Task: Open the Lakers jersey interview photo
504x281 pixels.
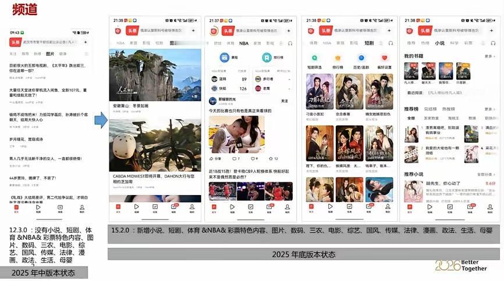Action: pyautogui.click(x=236, y=135)
